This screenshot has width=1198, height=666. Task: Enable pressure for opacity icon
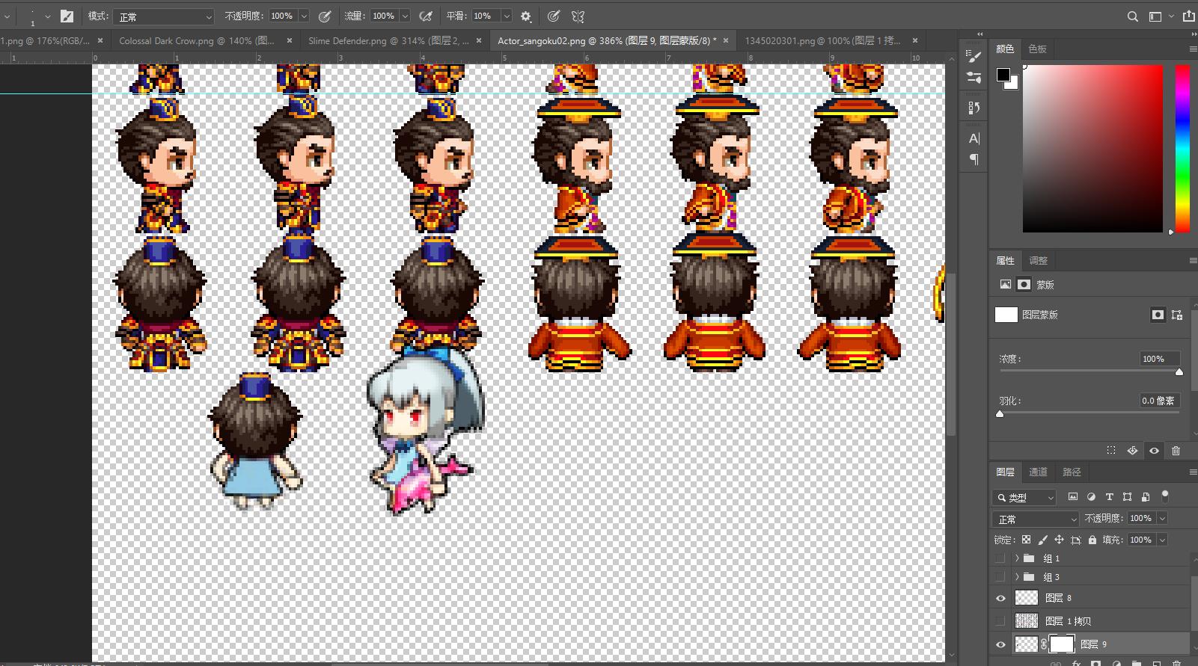click(325, 16)
